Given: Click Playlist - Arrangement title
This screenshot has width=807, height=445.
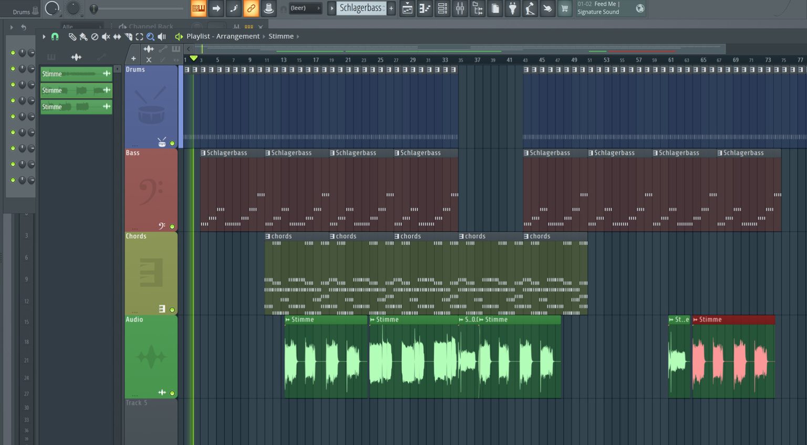Looking at the screenshot, I should pyautogui.click(x=223, y=37).
